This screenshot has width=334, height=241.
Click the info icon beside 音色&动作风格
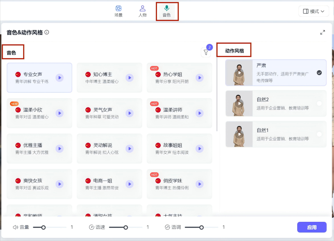(47, 32)
